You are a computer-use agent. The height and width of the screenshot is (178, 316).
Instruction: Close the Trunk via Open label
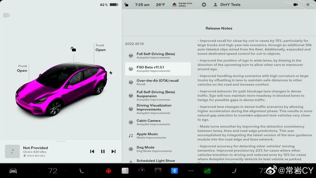[x=100, y=50]
